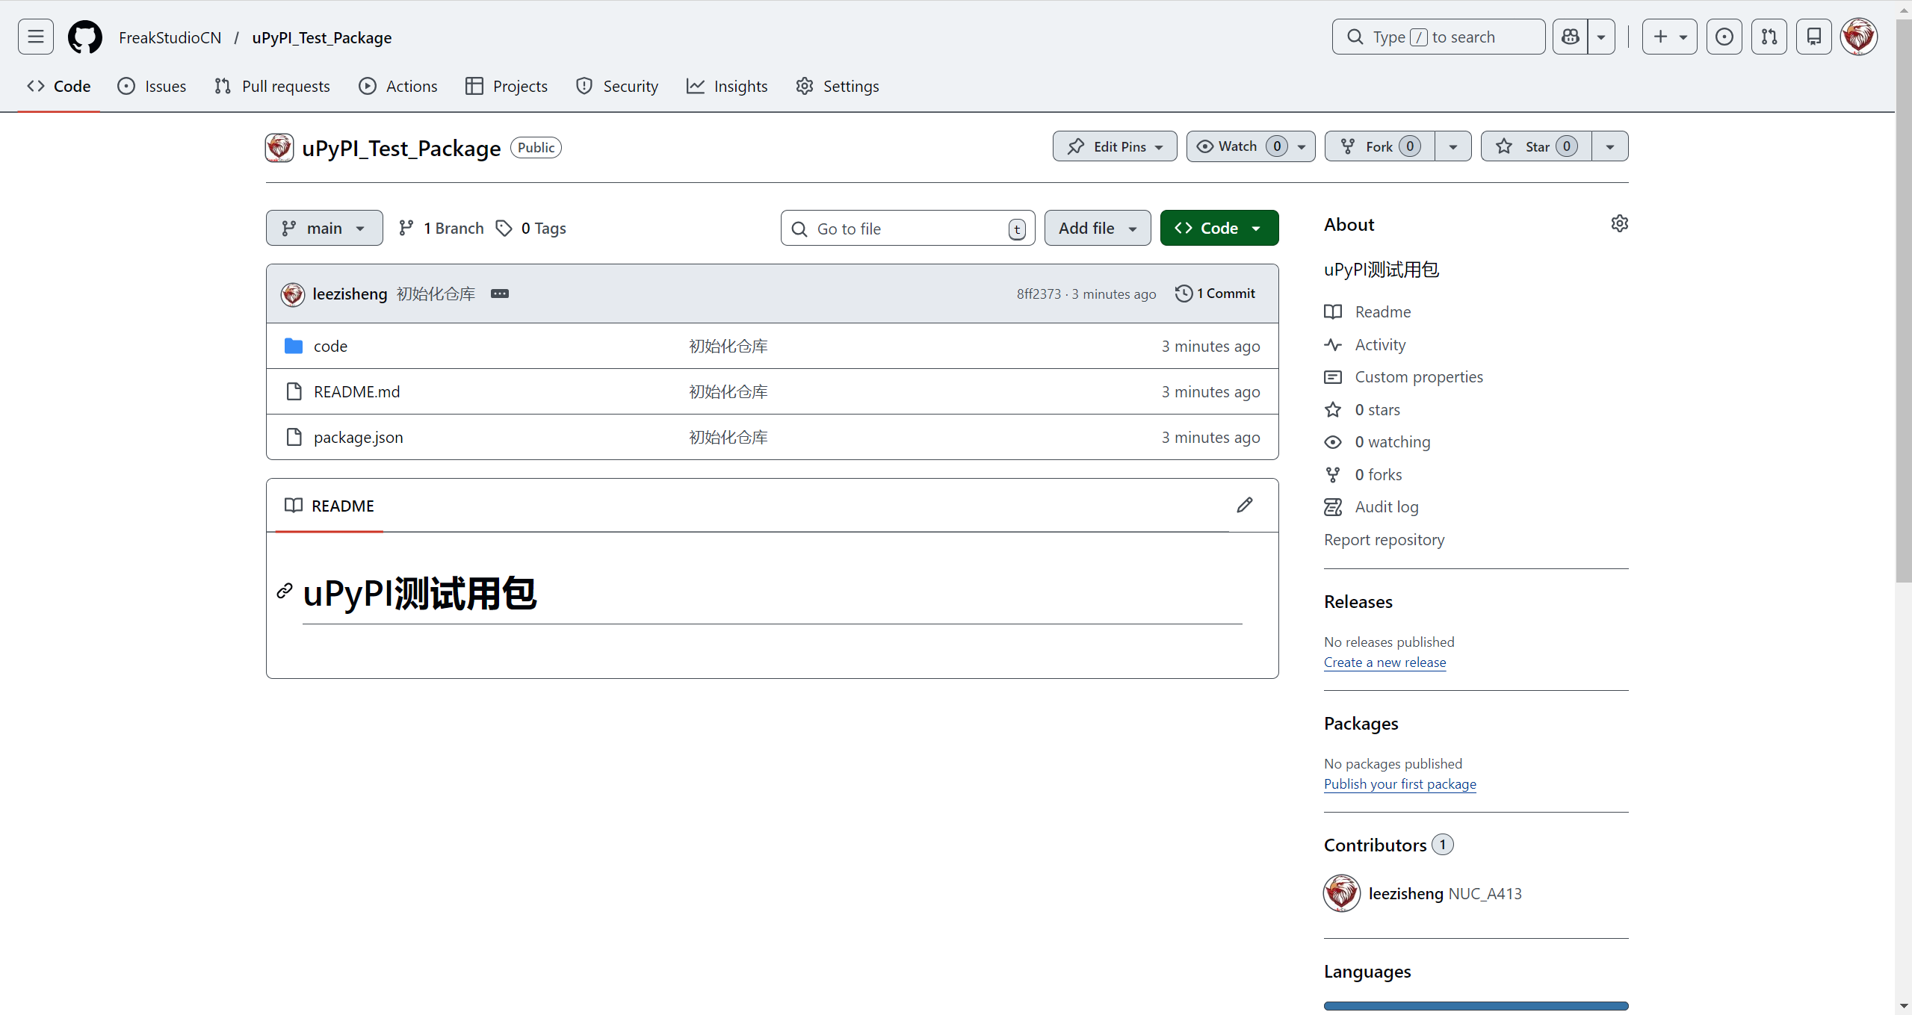The image size is (1912, 1015).
Task: Go to Pull requests tab
Action: [x=272, y=86]
